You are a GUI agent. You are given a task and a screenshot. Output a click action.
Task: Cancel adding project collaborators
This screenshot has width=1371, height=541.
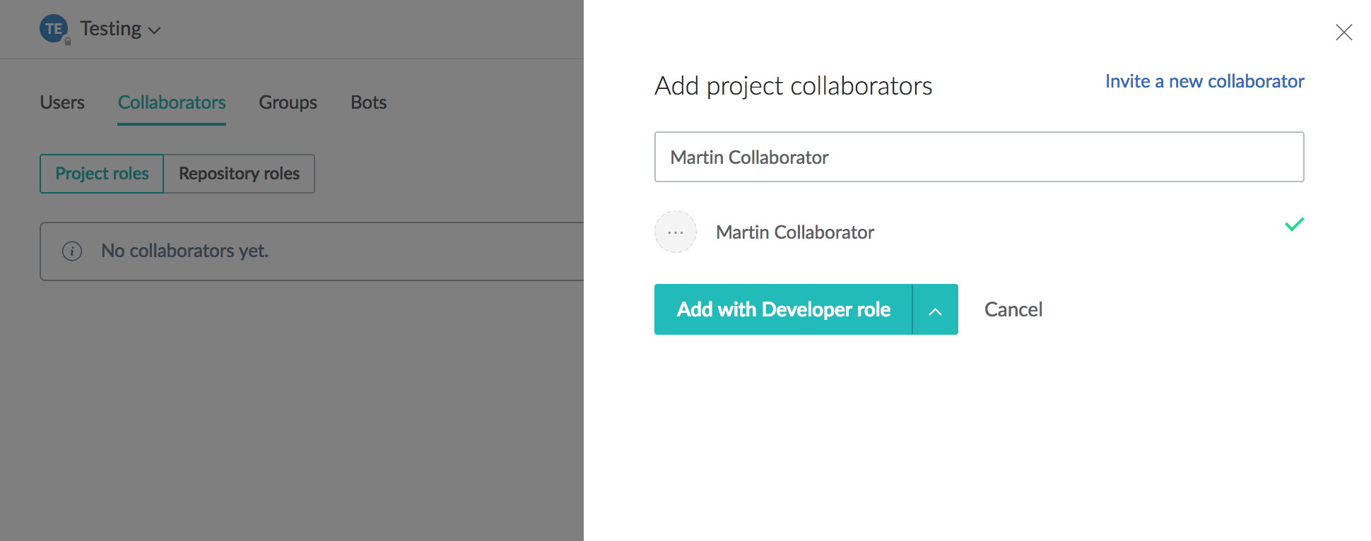(1013, 309)
